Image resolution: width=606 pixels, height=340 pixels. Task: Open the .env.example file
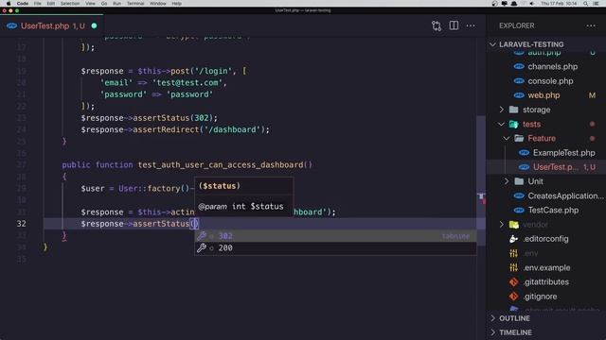click(x=546, y=267)
